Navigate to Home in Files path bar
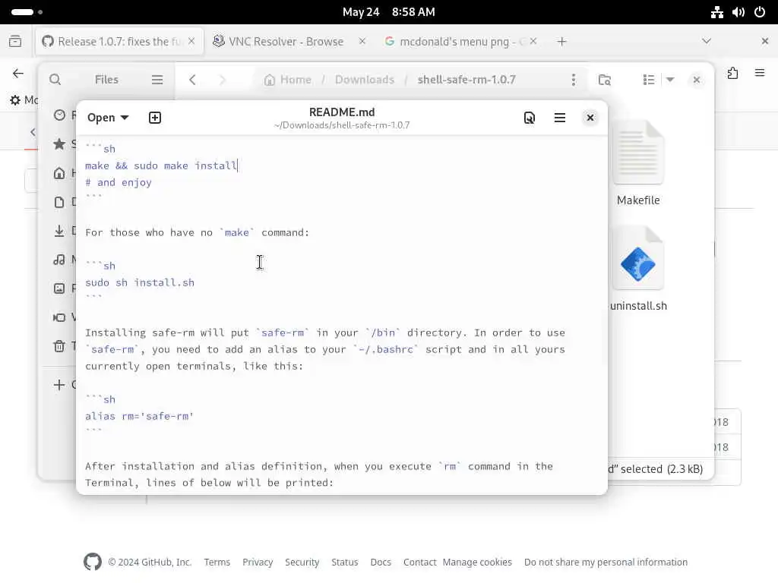Image resolution: width=778 pixels, height=583 pixels. (288, 80)
